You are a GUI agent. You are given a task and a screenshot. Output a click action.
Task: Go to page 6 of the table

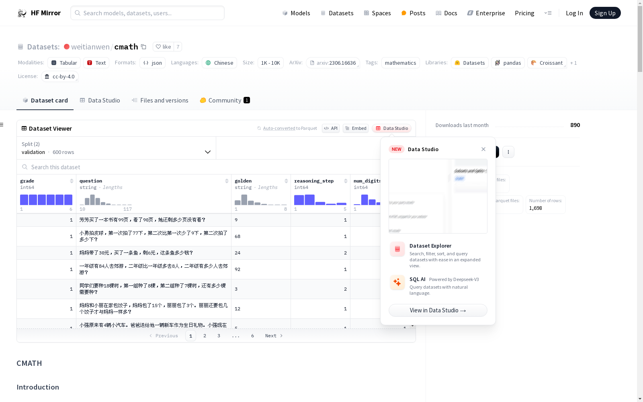pyautogui.click(x=252, y=336)
